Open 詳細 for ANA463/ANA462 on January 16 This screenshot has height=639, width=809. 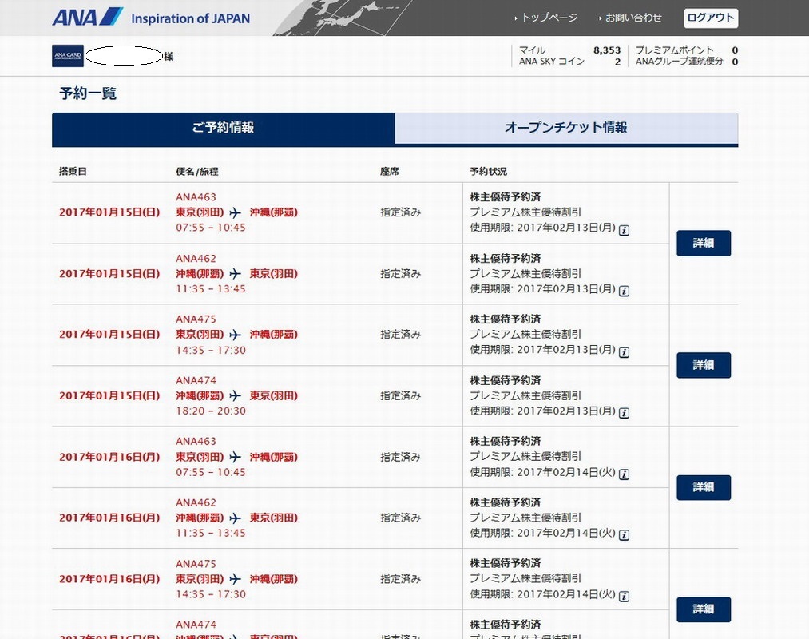tap(704, 487)
